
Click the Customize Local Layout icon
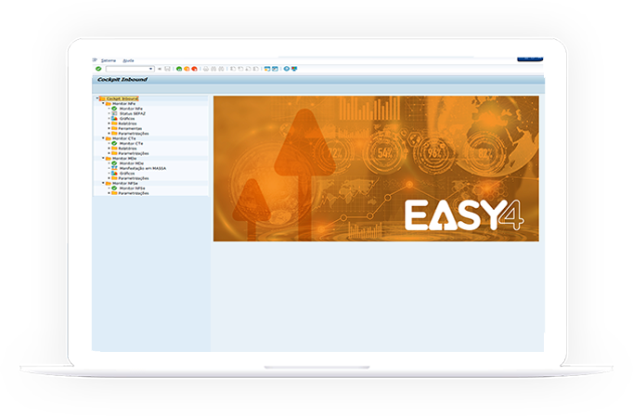[294, 69]
